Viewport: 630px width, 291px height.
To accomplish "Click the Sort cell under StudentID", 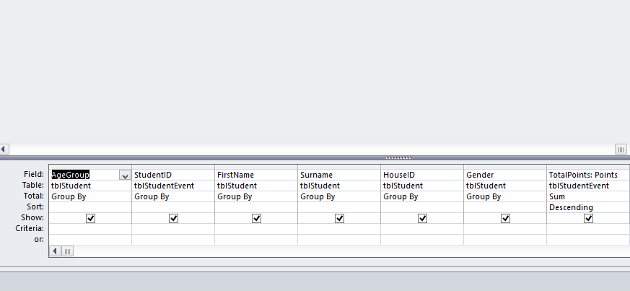I will click(x=173, y=207).
